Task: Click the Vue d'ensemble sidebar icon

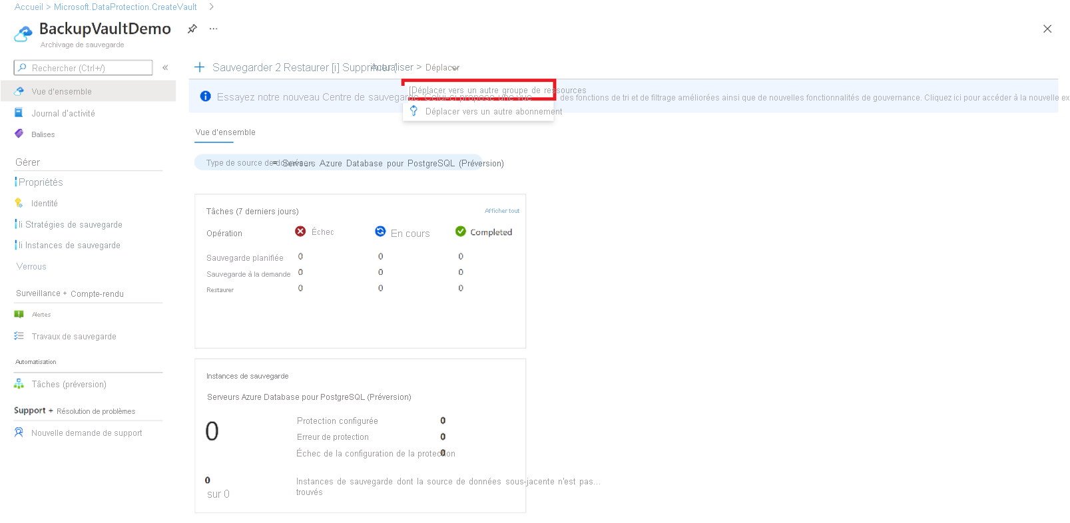Action: click(19, 91)
